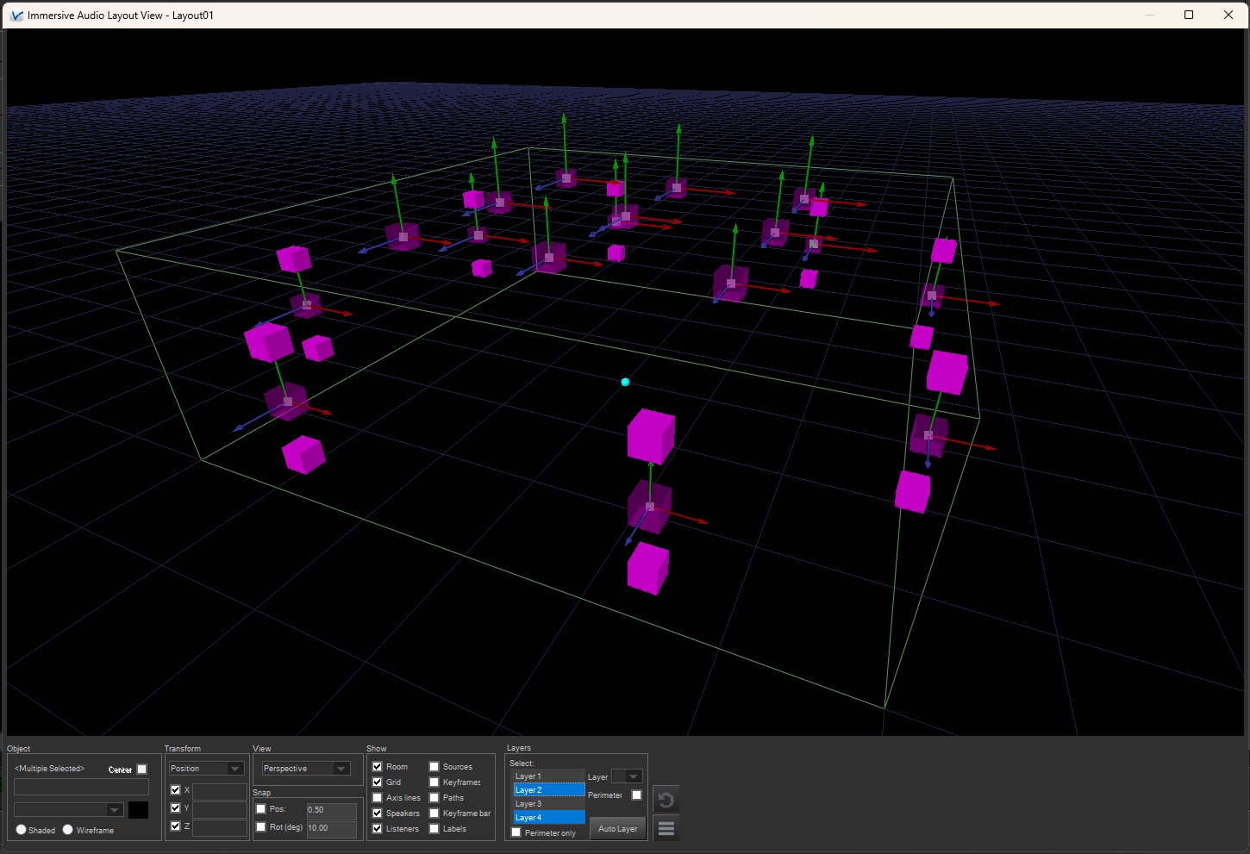The image size is (1250, 854).
Task: Open the Position transform dropdown
Action: tap(206, 769)
